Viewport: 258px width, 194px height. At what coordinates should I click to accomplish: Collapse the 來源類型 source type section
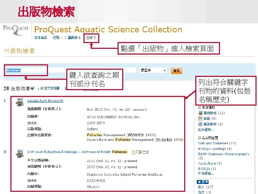199,107
